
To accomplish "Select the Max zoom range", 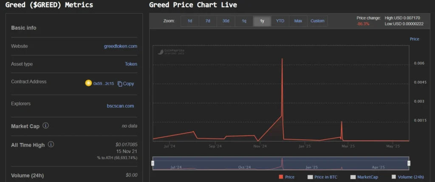I will click(298, 21).
